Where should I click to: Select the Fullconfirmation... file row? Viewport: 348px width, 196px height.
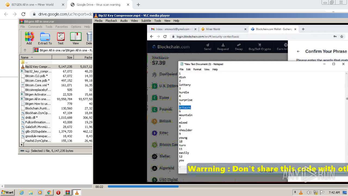point(56,122)
